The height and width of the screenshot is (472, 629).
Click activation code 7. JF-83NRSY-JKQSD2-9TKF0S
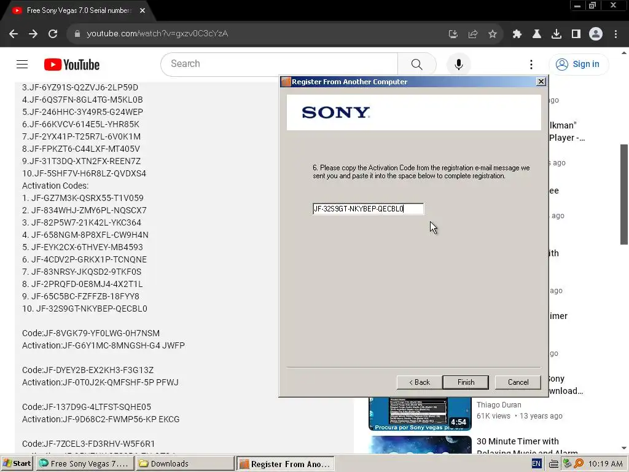[x=82, y=272]
